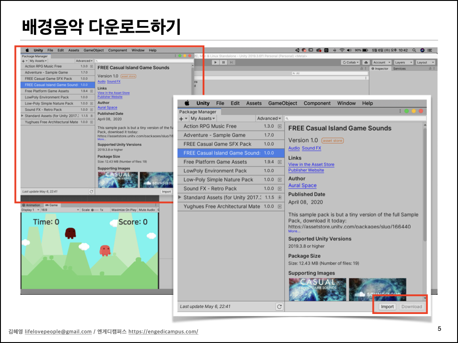Open the vertical dots options menu in enlarged Package Manager

[x=400, y=111]
